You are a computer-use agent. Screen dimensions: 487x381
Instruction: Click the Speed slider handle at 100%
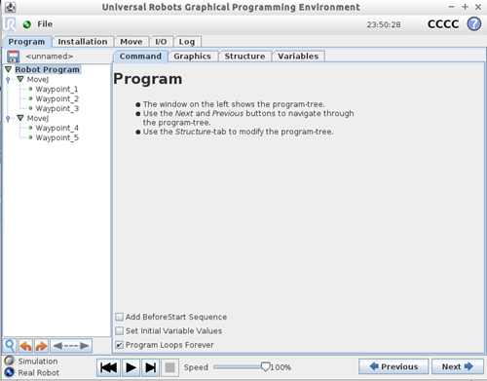pyautogui.click(x=266, y=367)
